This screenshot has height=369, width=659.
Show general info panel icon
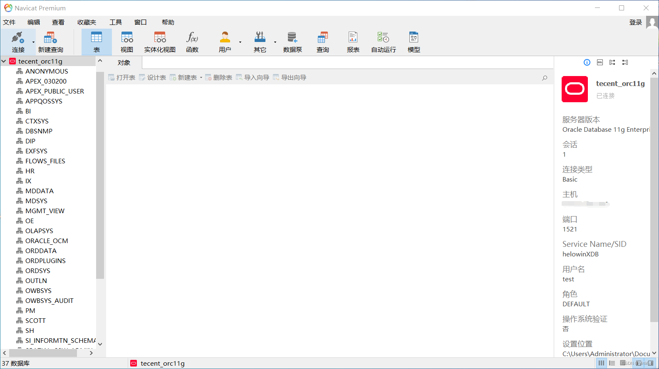pos(587,62)
